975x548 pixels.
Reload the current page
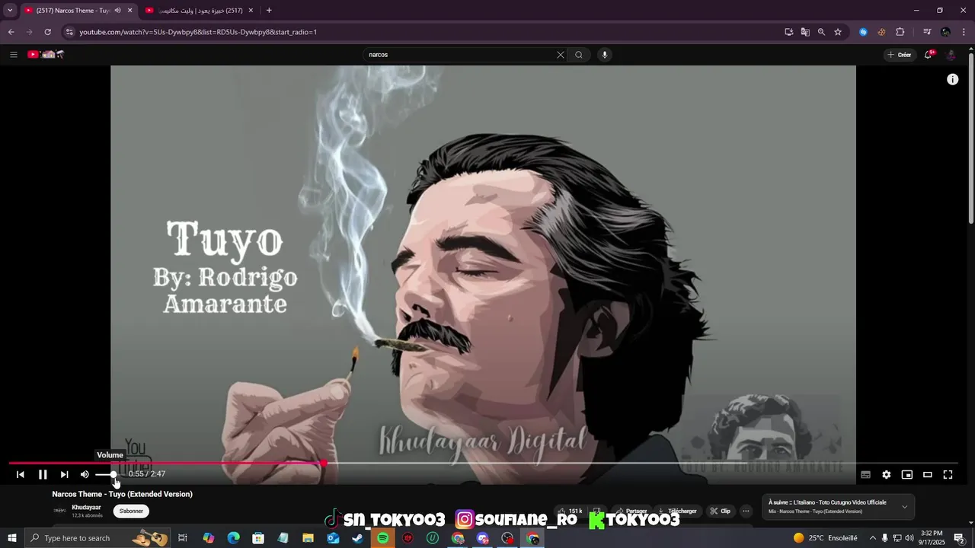pos(47,32)
